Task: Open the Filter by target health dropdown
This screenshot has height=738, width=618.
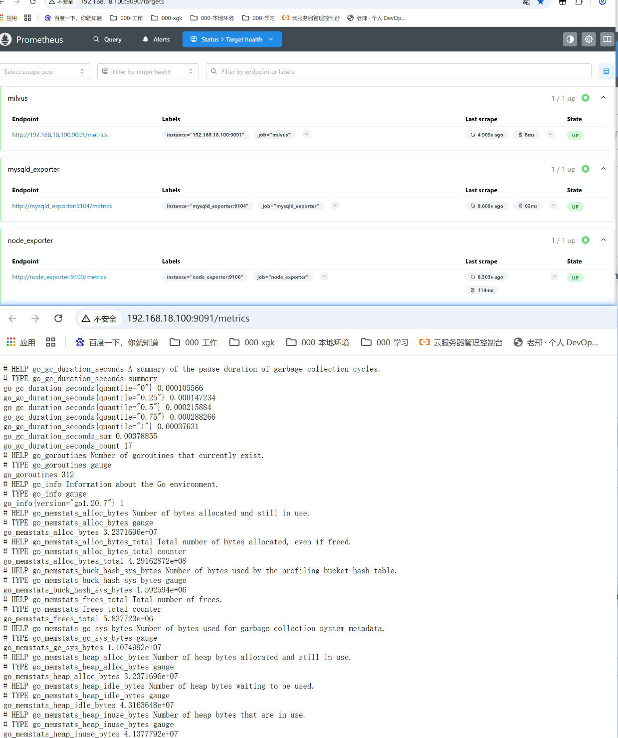Action: pyautogui.click(x=148, y=71)
